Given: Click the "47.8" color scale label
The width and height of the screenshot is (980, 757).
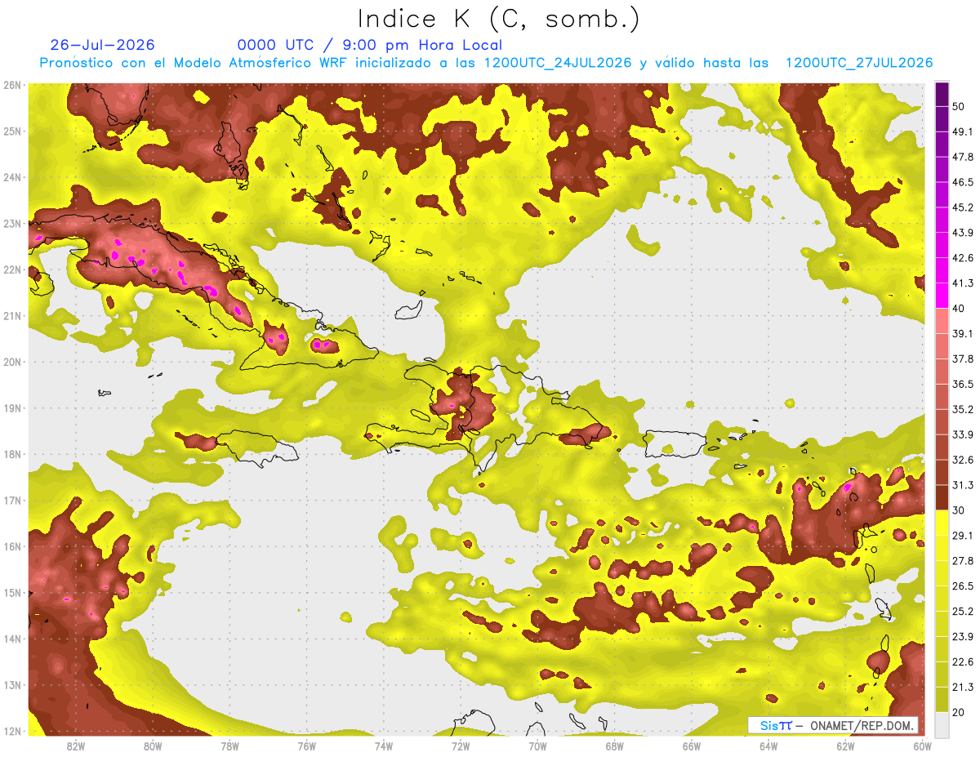Looking at the screenshot, I should 963,157.
